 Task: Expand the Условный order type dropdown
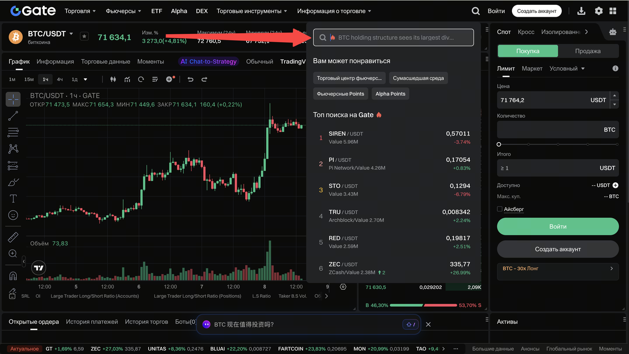point(567,69)
